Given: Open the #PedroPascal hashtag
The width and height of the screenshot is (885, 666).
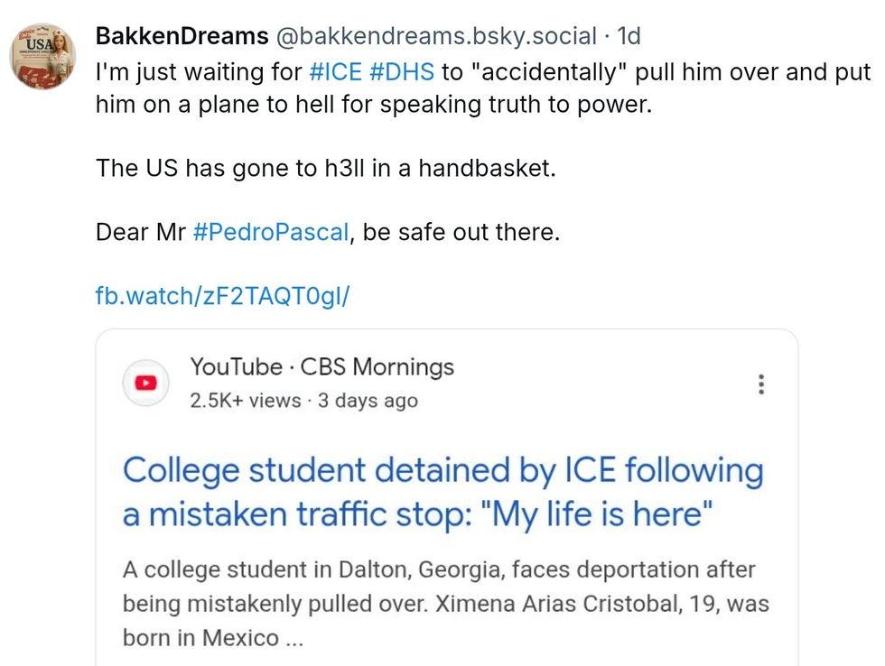Looking at the screenshot, I should click(270, 232).
